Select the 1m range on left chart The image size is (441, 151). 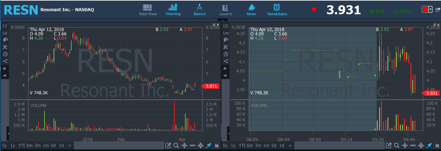coord(45,145)
